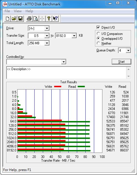Maximize the ATTO Disk Benchmark window

click(x=118, y=3)
